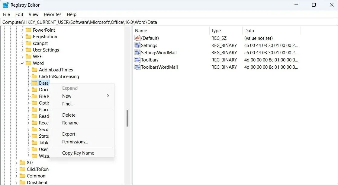
Task: Click the Word folder icon
Action: pyautogui.click(x=28, y=63)
